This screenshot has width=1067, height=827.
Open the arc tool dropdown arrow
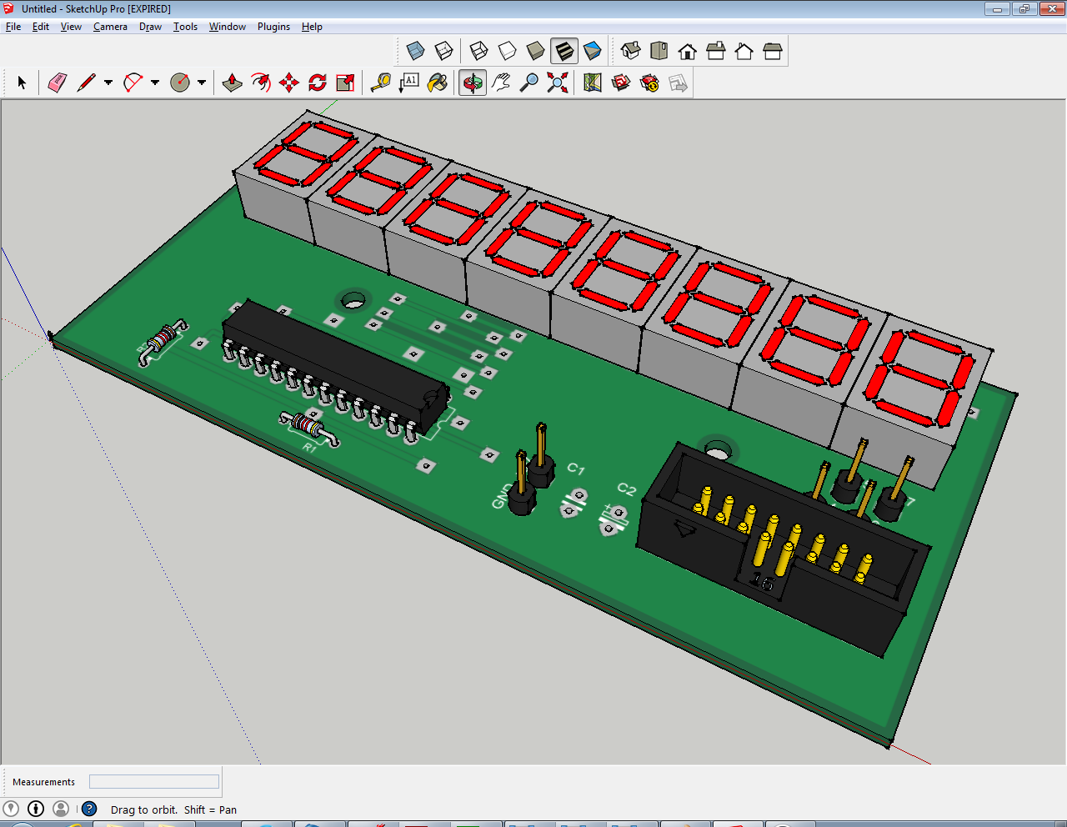click(155, 83)
